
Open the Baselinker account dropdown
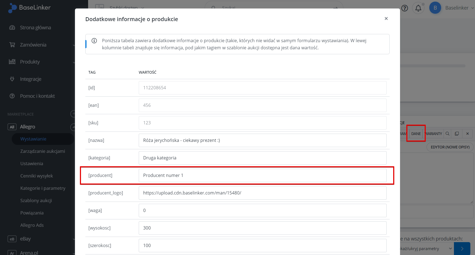pyautogui.click(x=459, y=8)
